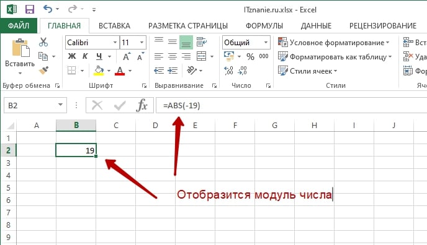Toggle center horizontal alignment

click(x=173, y=56)
